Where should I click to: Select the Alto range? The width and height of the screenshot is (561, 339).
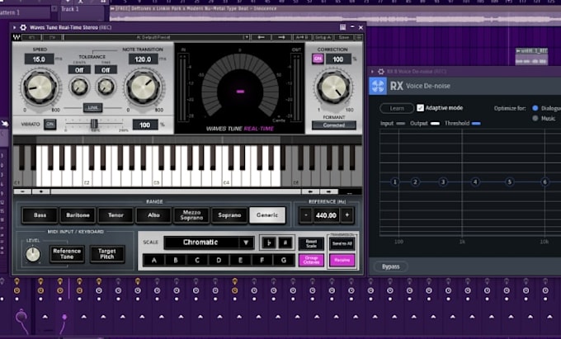(153, 215)
